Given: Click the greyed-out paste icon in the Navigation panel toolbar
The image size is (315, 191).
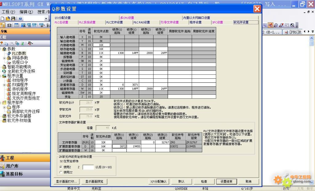Looking at the screenshot, I should tap(12, 44).
